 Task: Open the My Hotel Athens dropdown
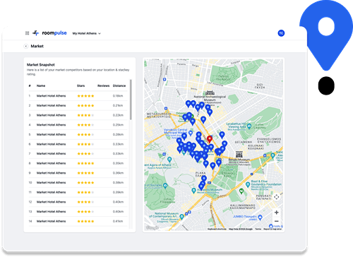coord(86,33)
